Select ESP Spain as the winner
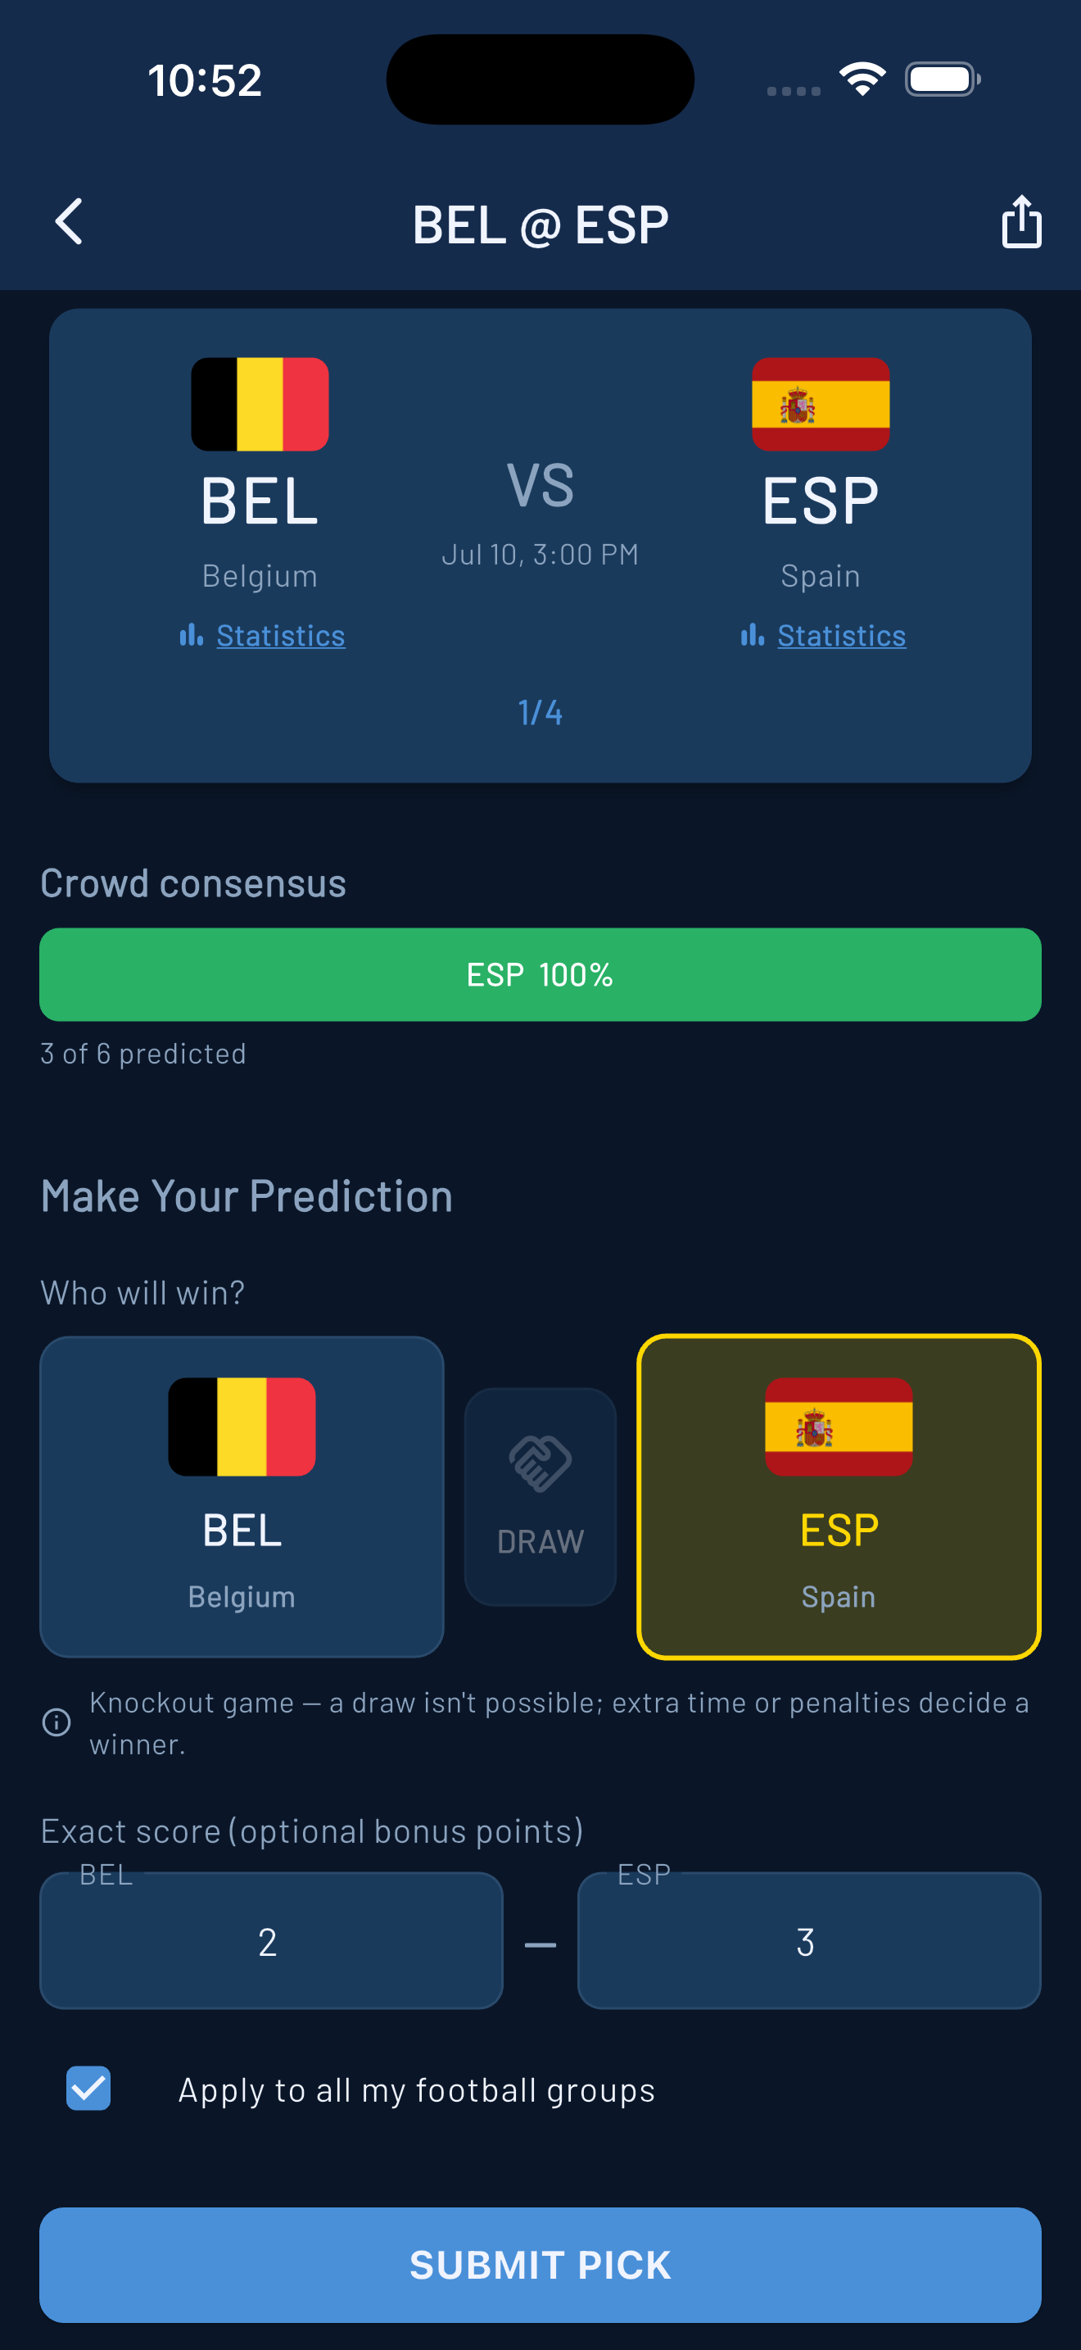 point(839,1496)
